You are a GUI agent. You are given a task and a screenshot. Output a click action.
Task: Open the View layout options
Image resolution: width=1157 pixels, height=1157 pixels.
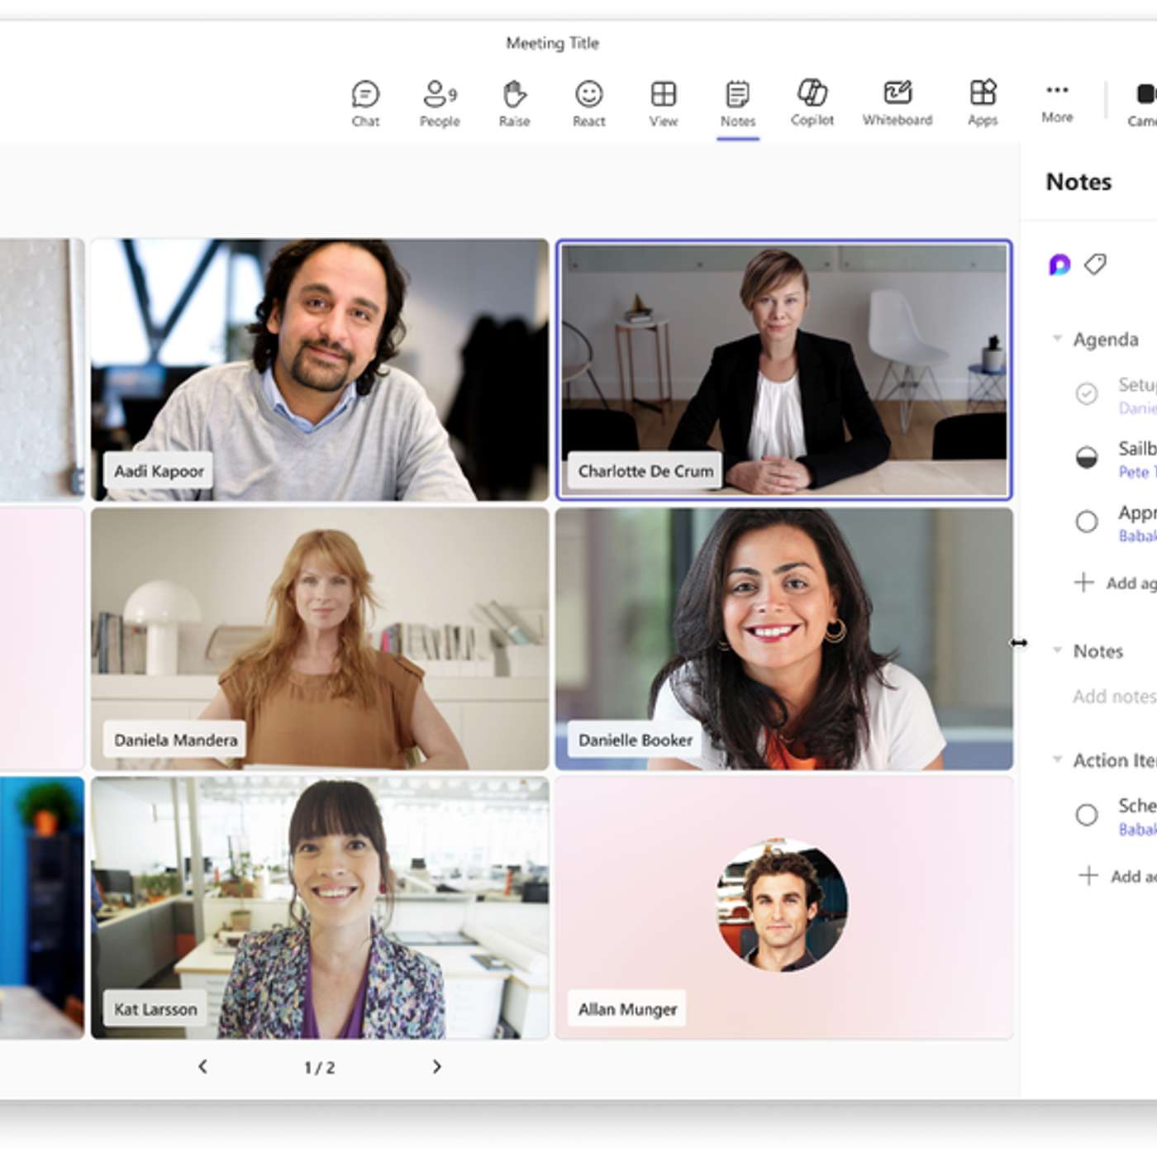coord(663,104)
